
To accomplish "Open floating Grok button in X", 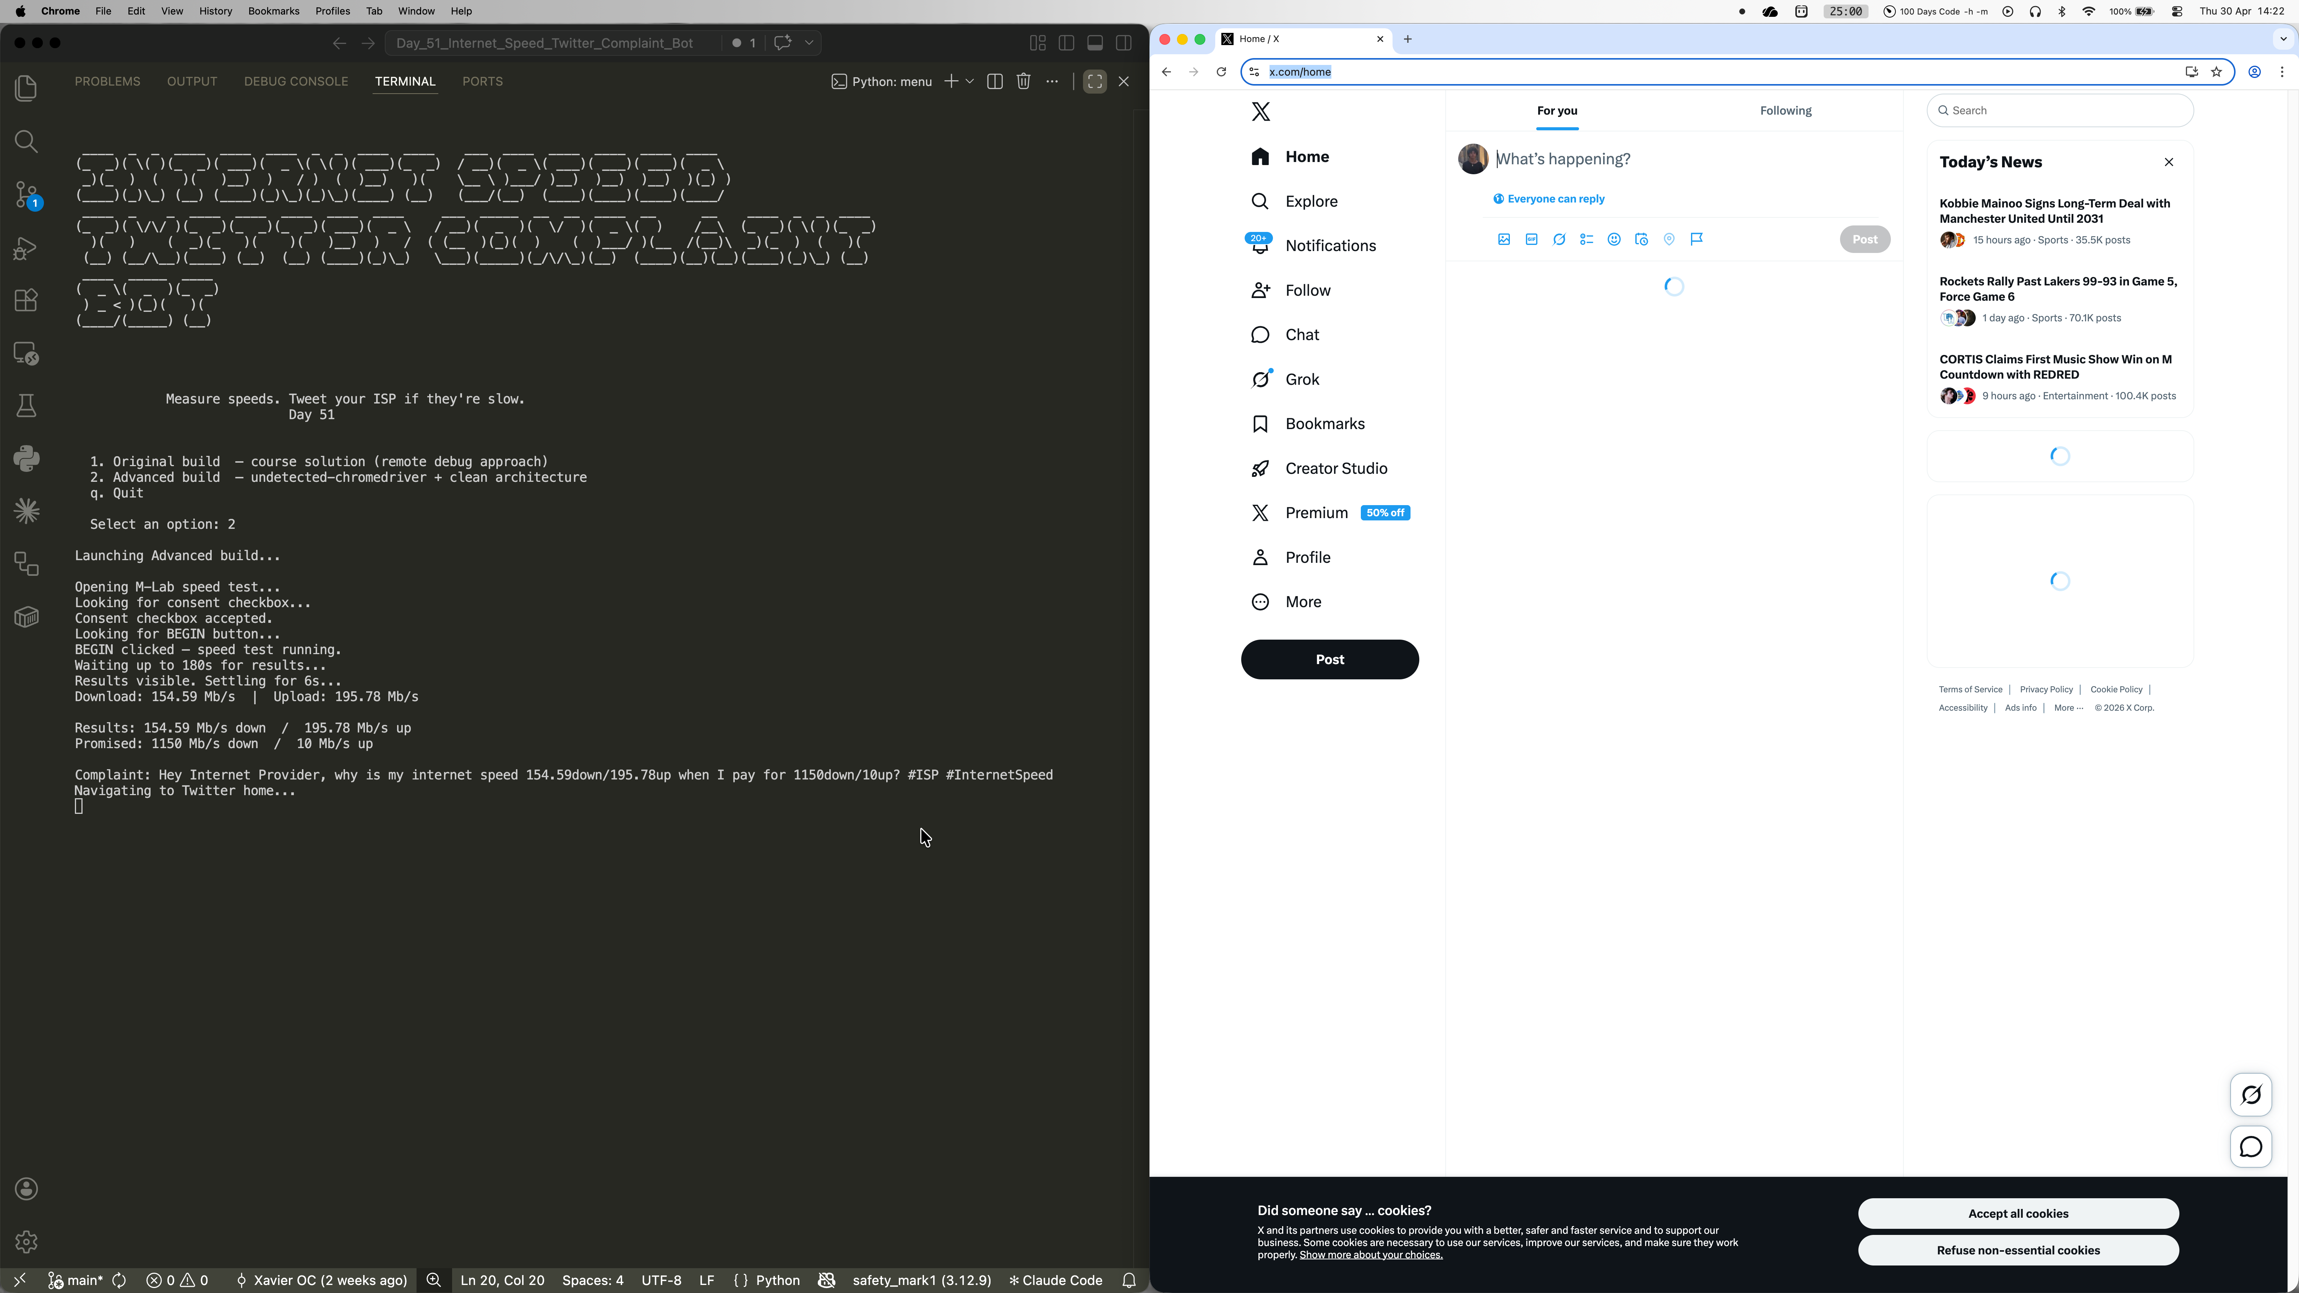I will (2251, 1095).
